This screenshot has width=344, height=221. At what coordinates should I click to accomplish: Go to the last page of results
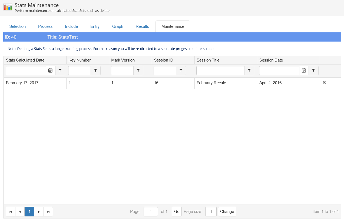point(48,212)
